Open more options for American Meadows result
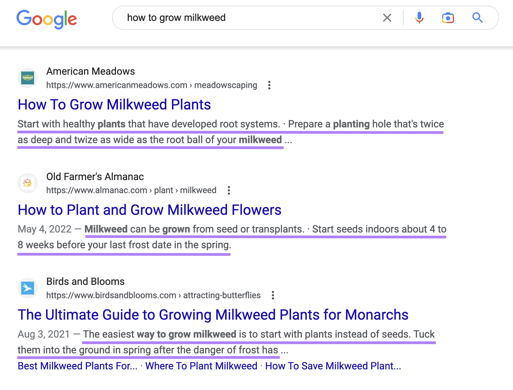The width and height of the screenshot is (513, 390). click(x=269, y=85)
